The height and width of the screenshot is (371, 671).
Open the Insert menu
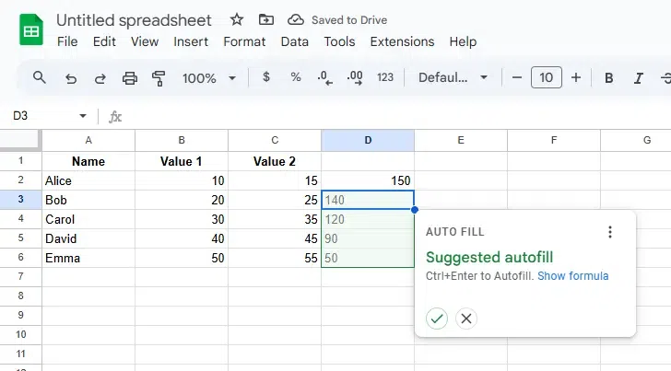191,41
